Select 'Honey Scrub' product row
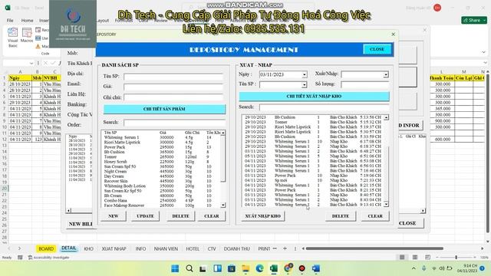Image resolution: width=491 pixels, height=276 pixels. [x=162, y=162]
